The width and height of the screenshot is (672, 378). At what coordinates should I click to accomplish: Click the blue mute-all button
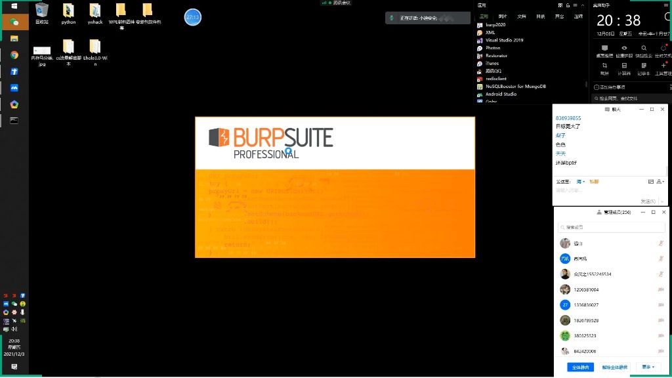click(580, 367)
